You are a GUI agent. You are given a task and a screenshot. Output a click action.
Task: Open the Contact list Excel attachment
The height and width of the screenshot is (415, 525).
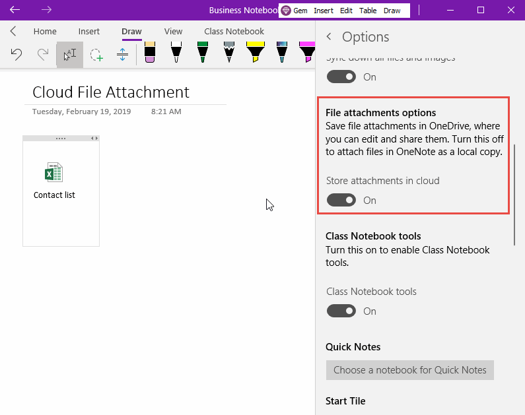54,172
